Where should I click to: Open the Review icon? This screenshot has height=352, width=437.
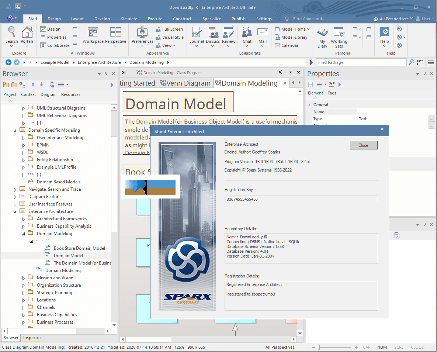click(229, 32)
